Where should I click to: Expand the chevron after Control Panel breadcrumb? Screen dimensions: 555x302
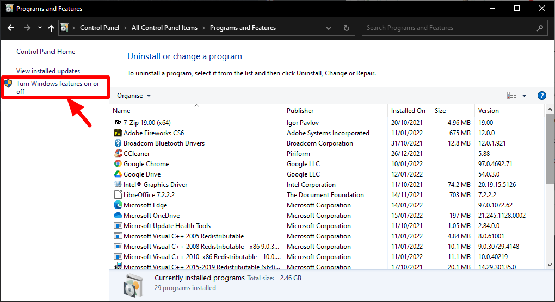[125, 28]
